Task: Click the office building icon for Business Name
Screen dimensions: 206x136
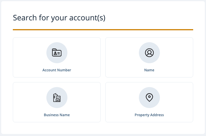Action: tap(57, 98)
